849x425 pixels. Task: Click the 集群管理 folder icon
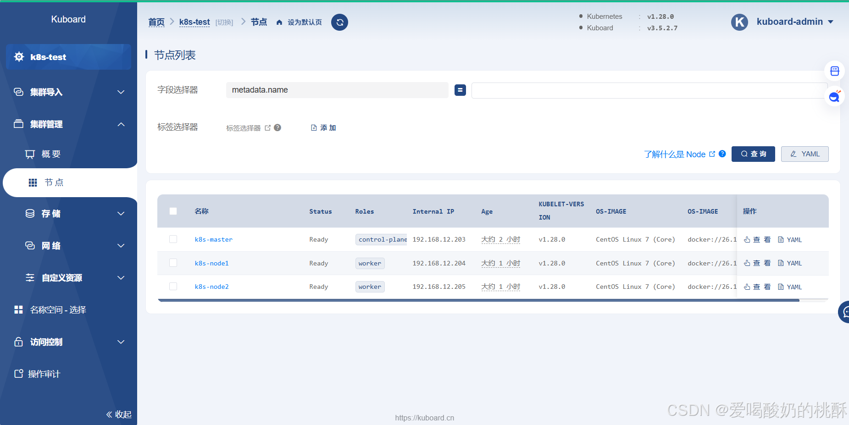18,124
